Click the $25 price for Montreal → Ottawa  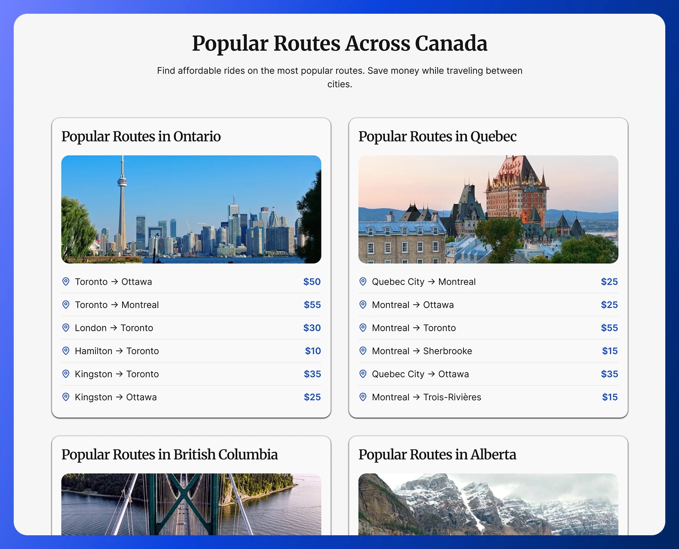coord(609,305)
